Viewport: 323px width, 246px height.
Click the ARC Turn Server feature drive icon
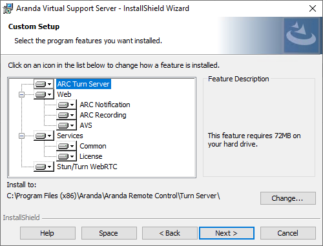click(x=44, y=84)
